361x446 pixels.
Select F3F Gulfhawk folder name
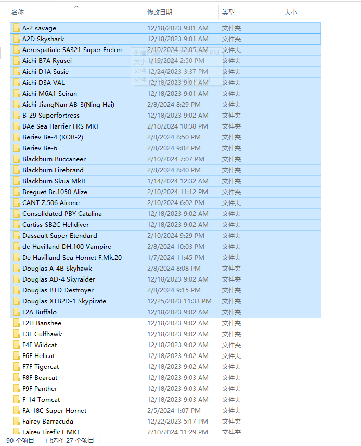click(x=42, y=334)
